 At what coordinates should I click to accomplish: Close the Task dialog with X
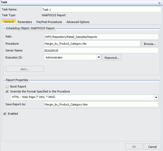coord(159,3)
